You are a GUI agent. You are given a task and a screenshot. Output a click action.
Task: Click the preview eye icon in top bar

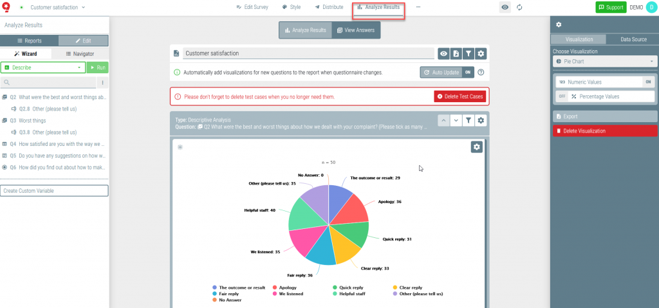coord(505,7)
